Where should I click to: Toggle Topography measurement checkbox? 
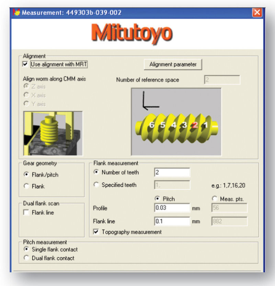pos(96,232)
